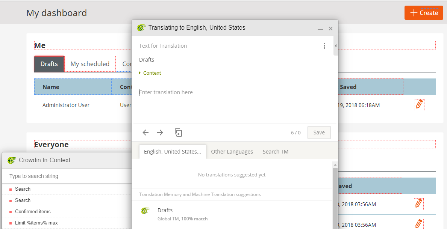The height and width of the screenshot is (229, 447).
Task: Open the Search TM tab
Action: coord(275,151)
